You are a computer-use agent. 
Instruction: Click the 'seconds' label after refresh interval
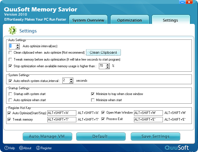pos(82,81)
